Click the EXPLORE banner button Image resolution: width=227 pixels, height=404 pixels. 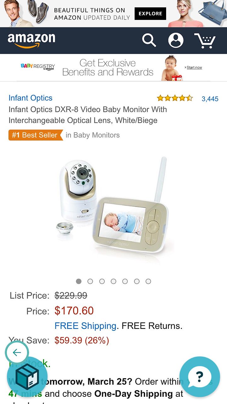(x=150, y=14)
